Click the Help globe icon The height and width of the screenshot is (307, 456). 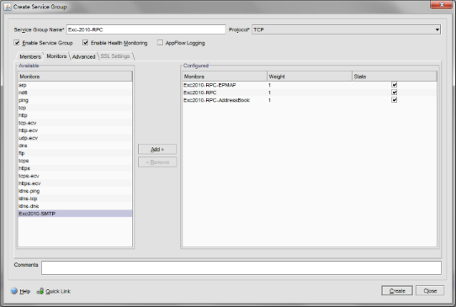tap(14, 291)
